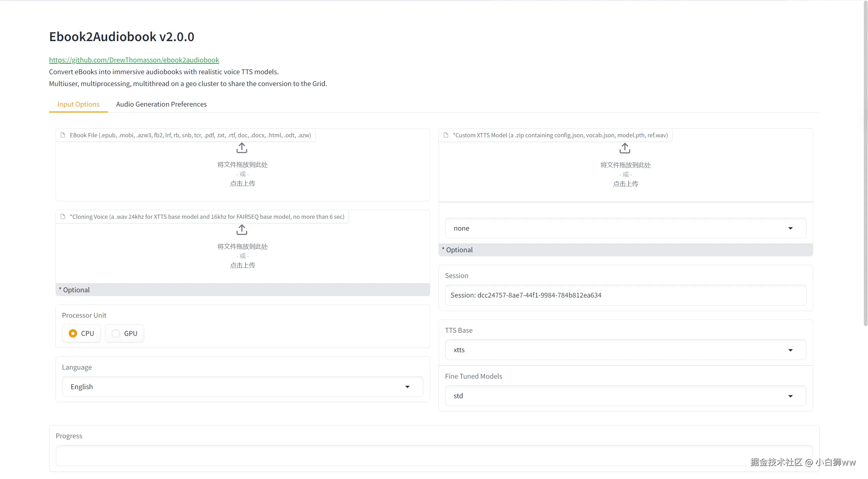Image resolution: width=868 pixels, height=479 pixels.
Task: Select GPU processor unit radio button
Action: click(x=116, y=333)
